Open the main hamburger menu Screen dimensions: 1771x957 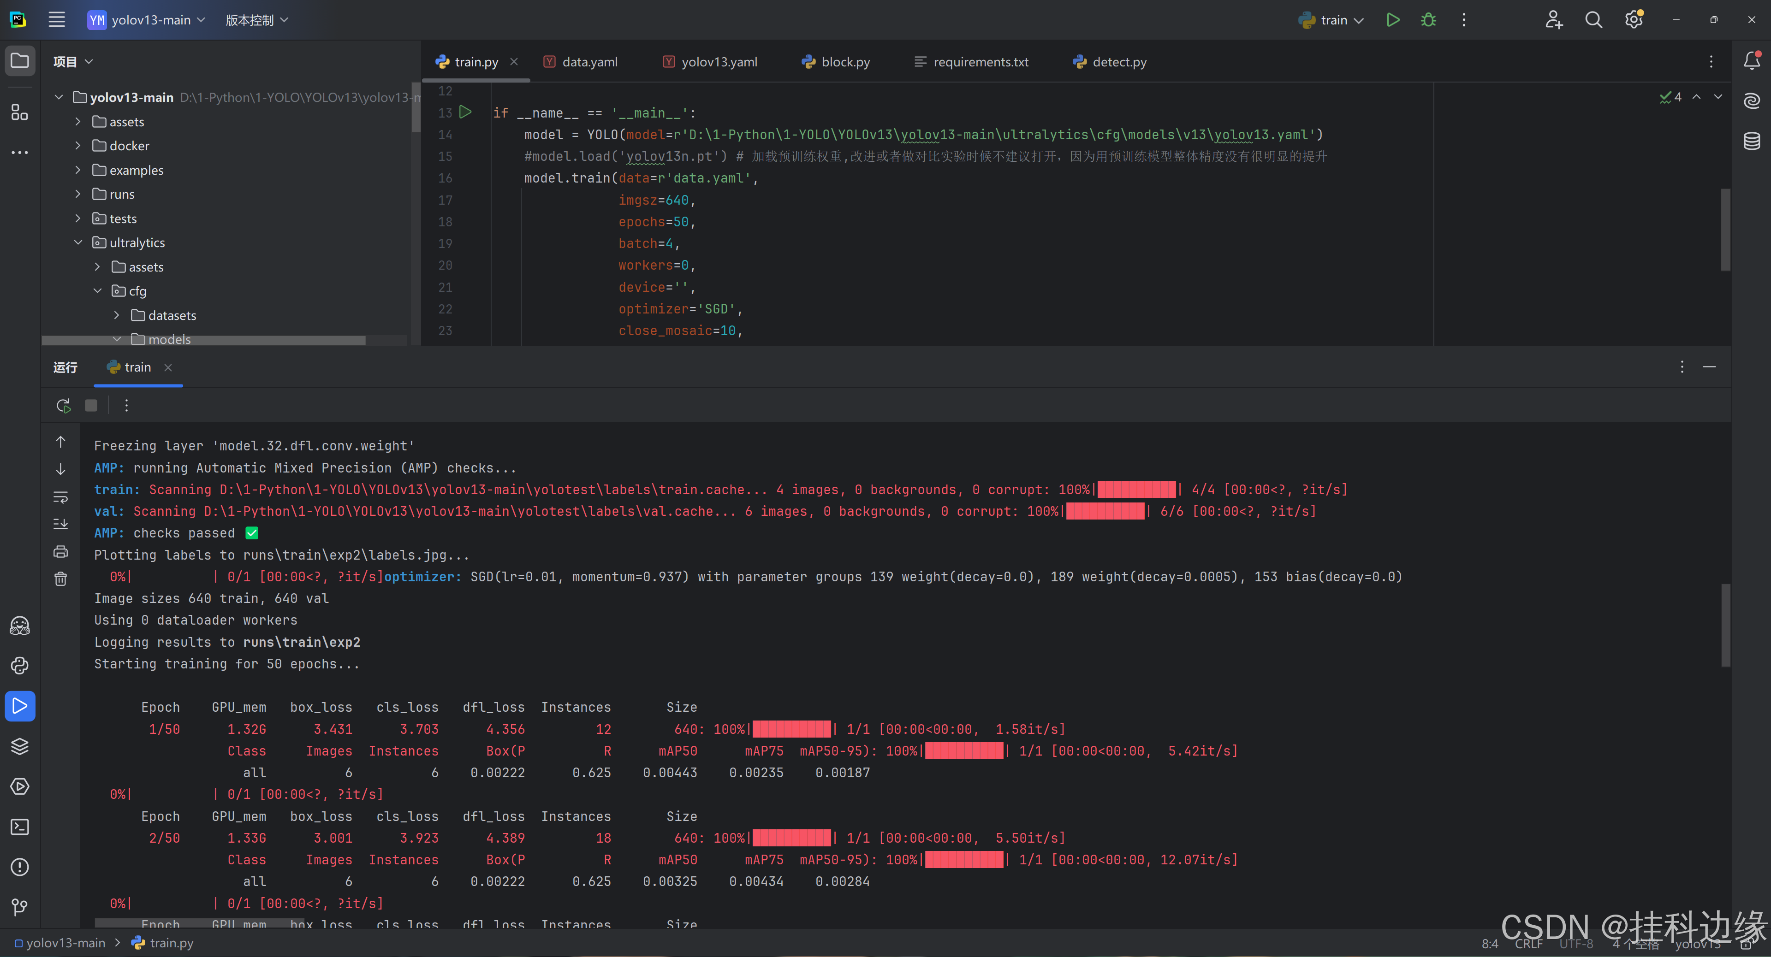(57, 20)
